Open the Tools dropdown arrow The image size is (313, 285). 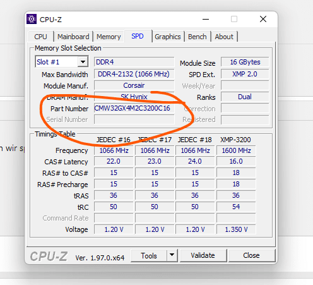[x=172, y=255]
